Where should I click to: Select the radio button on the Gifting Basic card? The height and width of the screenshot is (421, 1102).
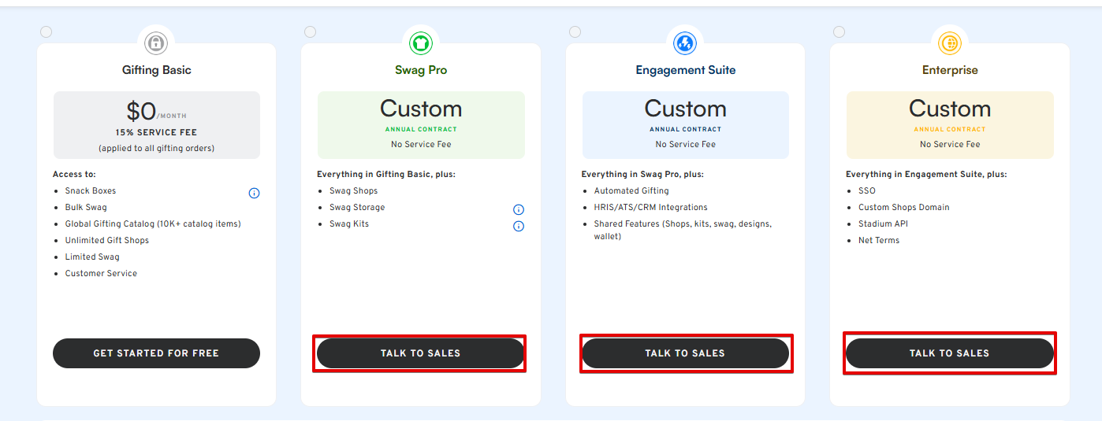coord(46,31)
